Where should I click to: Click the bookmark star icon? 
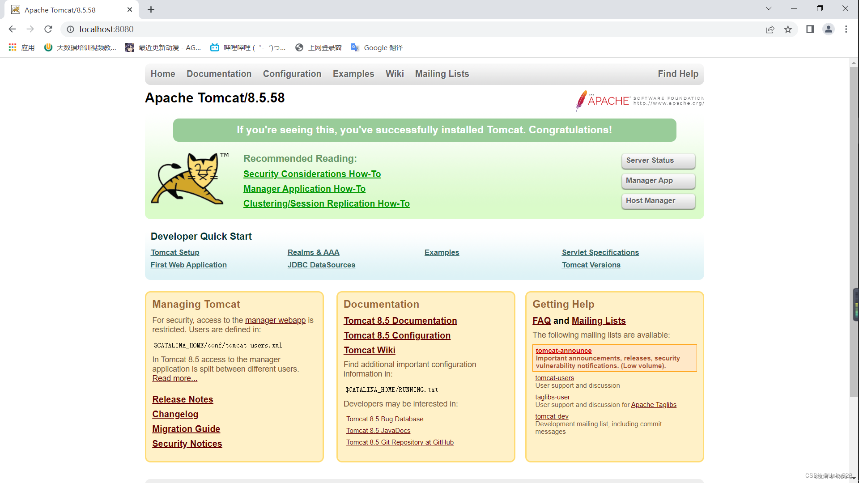click(788, 29)
